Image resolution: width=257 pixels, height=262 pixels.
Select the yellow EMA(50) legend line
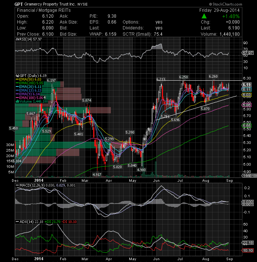click(x=17, y=79)
